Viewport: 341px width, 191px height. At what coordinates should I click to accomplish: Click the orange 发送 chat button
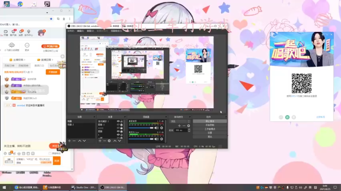click(57, 161)
